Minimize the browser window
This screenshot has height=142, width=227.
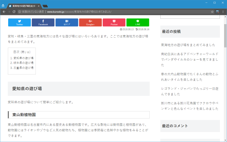pyautogui.click(x=206, y=2)
